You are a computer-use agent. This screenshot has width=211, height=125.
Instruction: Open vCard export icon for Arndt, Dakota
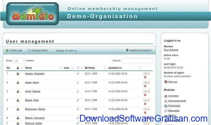(145, 91)
